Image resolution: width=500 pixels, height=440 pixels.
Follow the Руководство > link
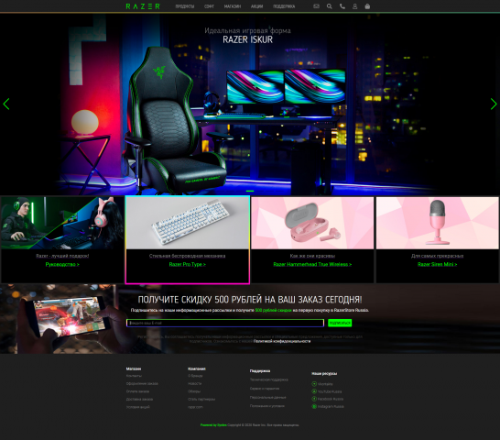tap(62, 264)
